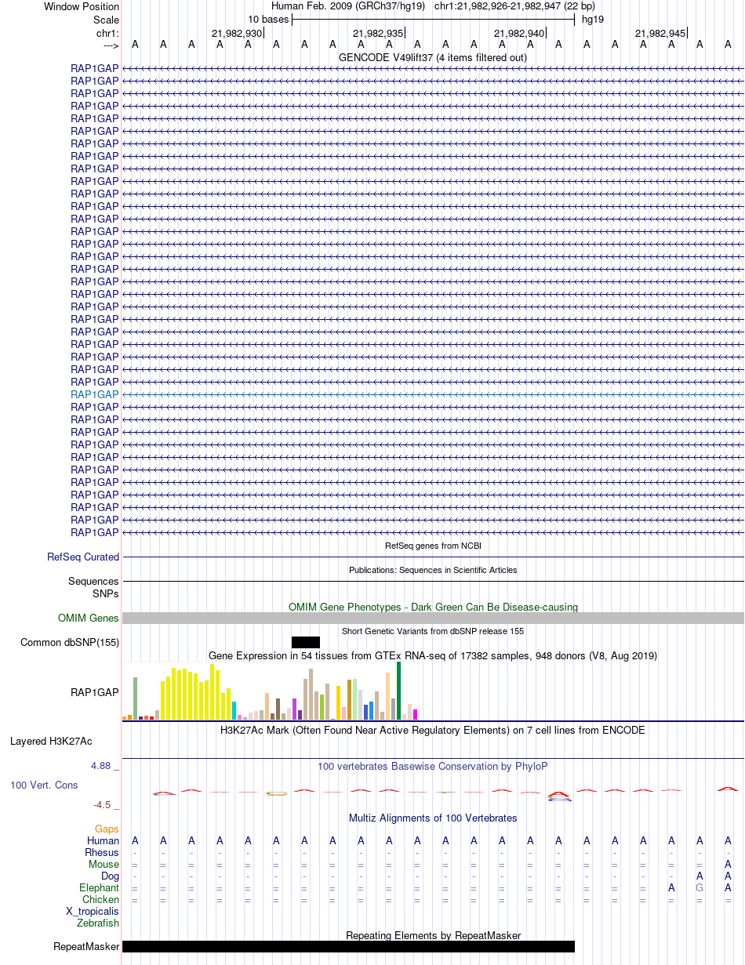745x965 pixels.
Task: Click the 'G' base in the Elephant row
Action: (x=700, y=887)
